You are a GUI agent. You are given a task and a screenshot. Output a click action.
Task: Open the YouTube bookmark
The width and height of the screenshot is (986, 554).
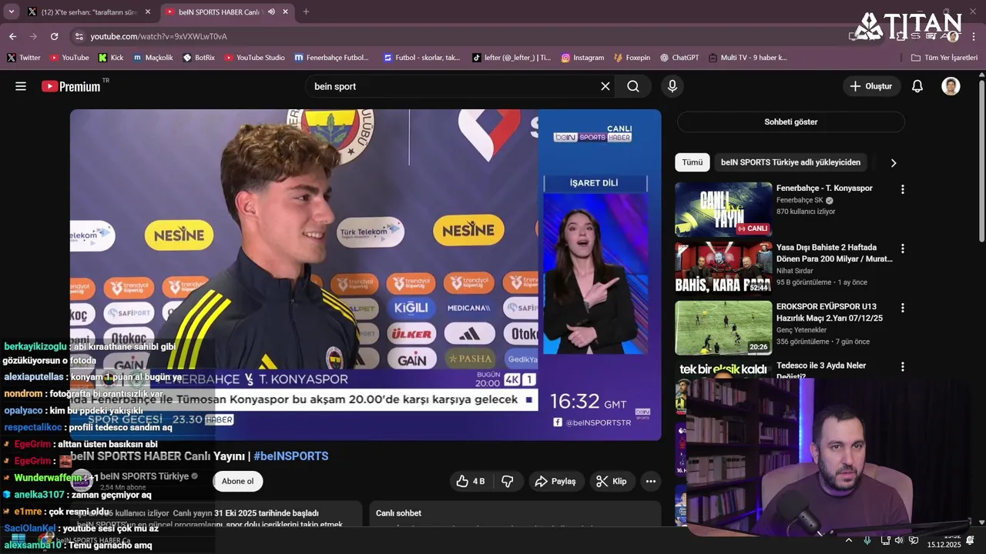click(69, 57)
